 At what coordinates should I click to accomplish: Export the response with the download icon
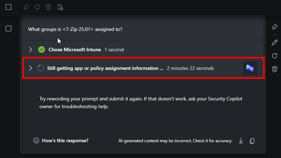point(241,141)
